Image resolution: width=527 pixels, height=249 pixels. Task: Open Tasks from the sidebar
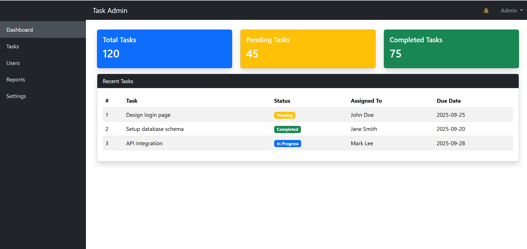(13, 46)
